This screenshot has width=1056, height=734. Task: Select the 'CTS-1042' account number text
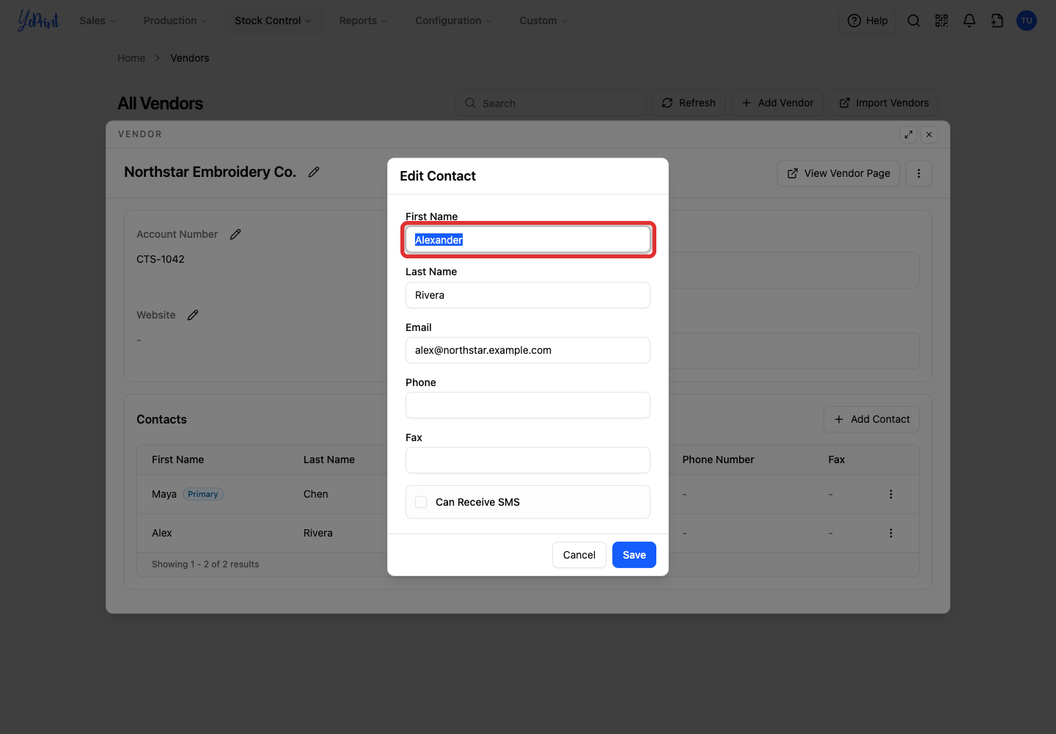click(x=161, y=259)
